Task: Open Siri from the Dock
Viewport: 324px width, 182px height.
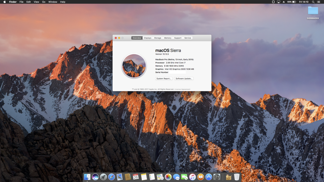Action: (95, 177)
